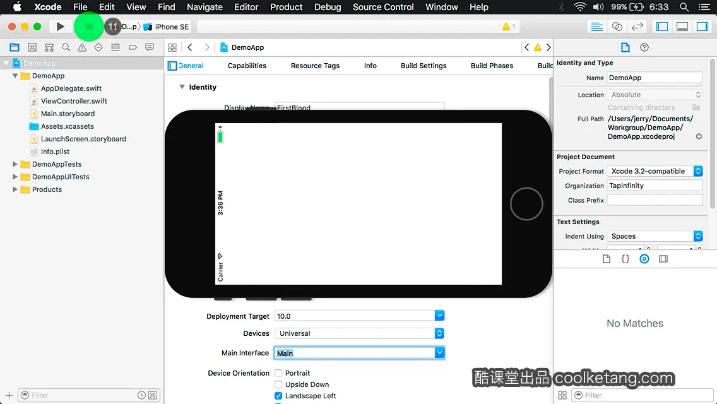Go forward in editor history
Viewport: 717px width, 404px height.
click(207, 47)
